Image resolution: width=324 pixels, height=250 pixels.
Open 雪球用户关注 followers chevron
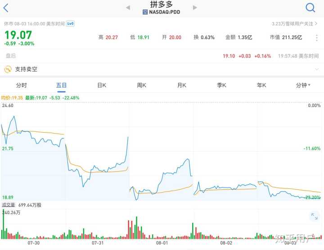(x=317, y=24)
